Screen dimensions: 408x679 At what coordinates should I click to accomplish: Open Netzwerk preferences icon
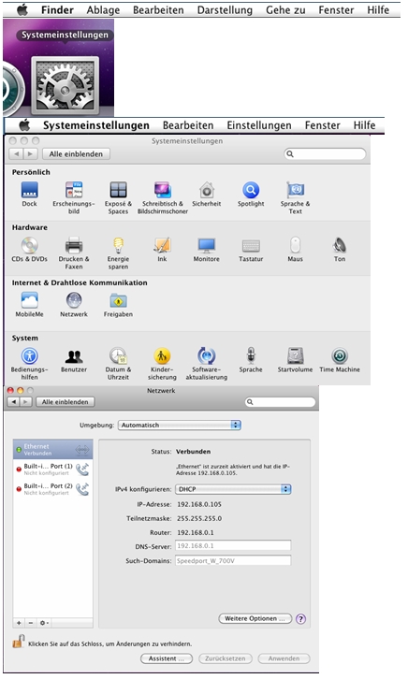click(x=74, y=305)
